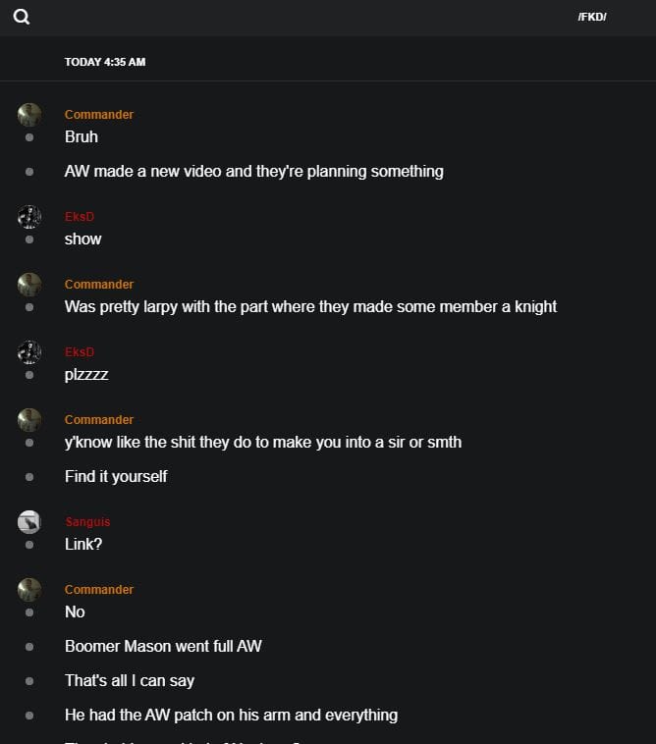656x744 pixels.
Task: Click the EksD username above "show"
Action: coord(80,217)
